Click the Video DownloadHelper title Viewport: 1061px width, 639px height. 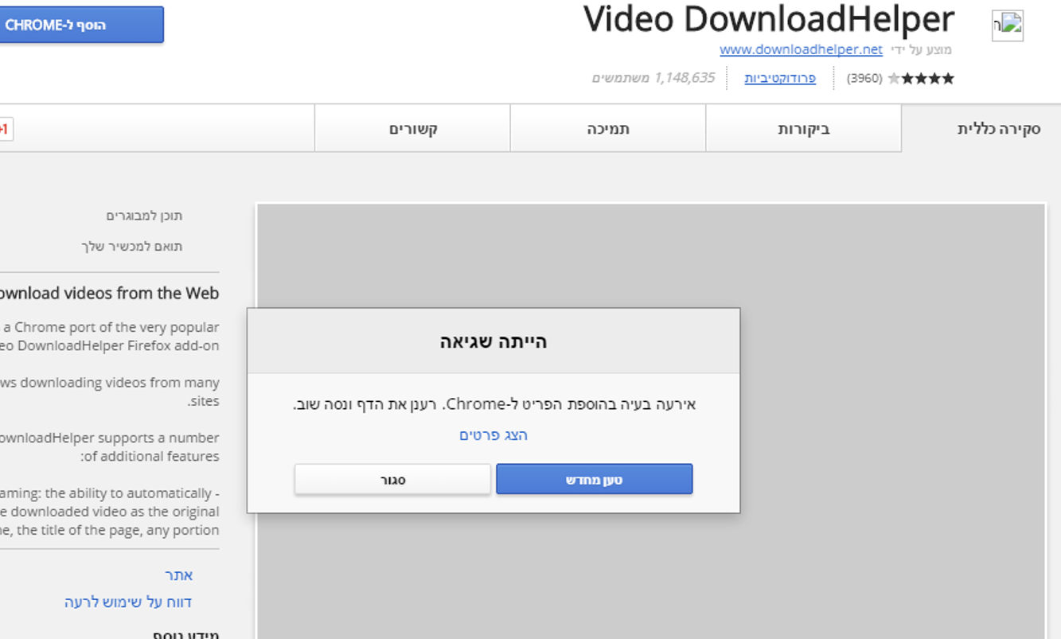click(769, 19)
